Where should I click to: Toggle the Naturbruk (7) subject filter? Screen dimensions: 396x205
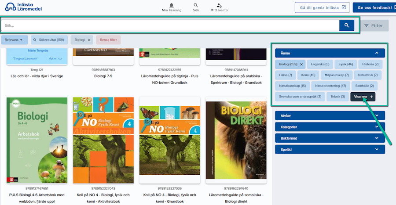(368, 75)
